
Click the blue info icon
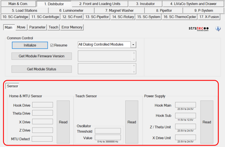(x=218, y=29)
